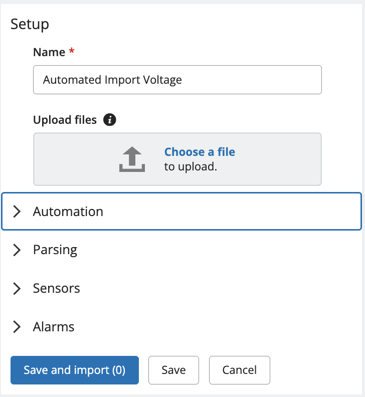The width and height of the screenshot is (365, 397).
Task: Click the Upload files info icon
Action: point(110,120)
